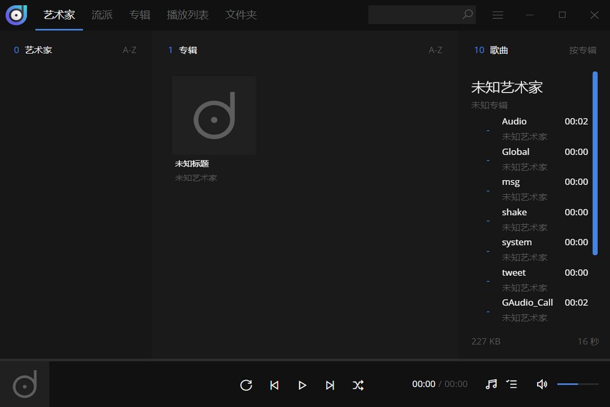Viewport: 610px width, 407px height.
Task: Adjust the volume slider
Action: [x=578, y=384]
